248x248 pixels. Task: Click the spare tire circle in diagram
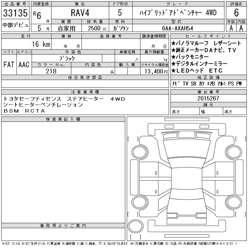(x=135, y=226)
